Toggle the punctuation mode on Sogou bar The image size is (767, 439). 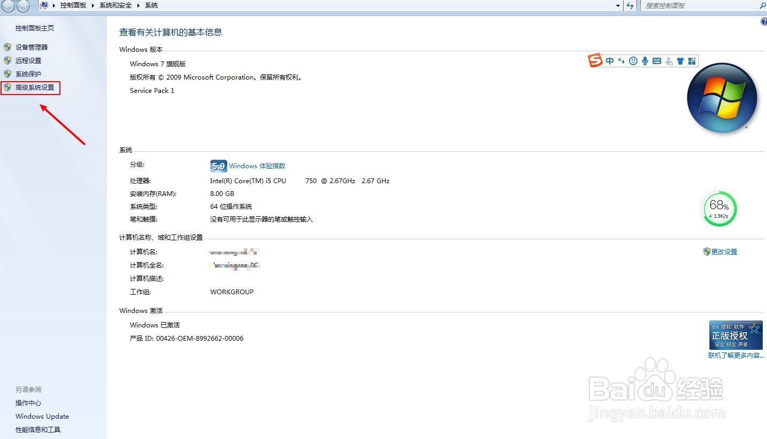click(x=621, y=61)
